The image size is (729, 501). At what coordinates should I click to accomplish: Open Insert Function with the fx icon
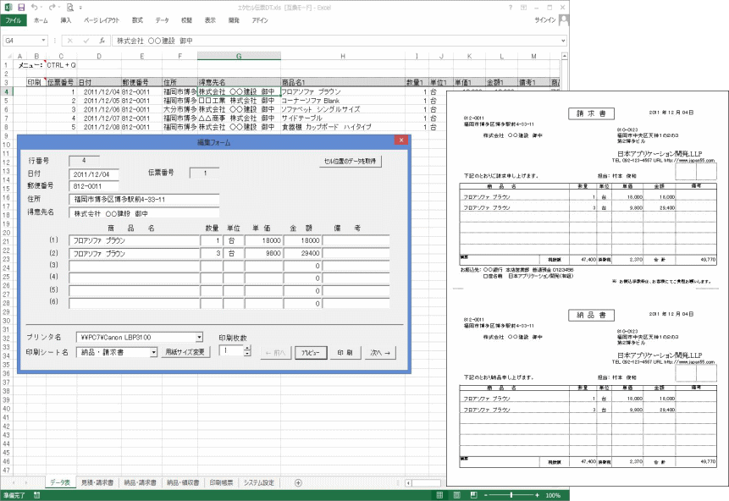[x=102, y=40]
